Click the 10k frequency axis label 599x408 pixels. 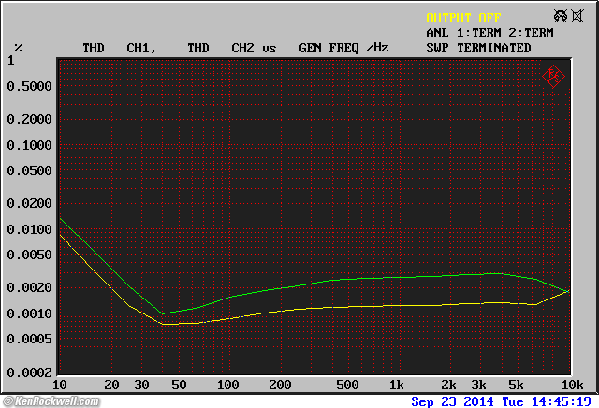[572, 385]
